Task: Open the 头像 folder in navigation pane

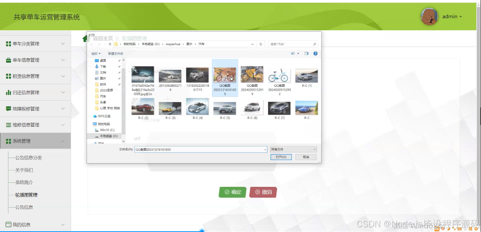Action: (x=103, y=102)
